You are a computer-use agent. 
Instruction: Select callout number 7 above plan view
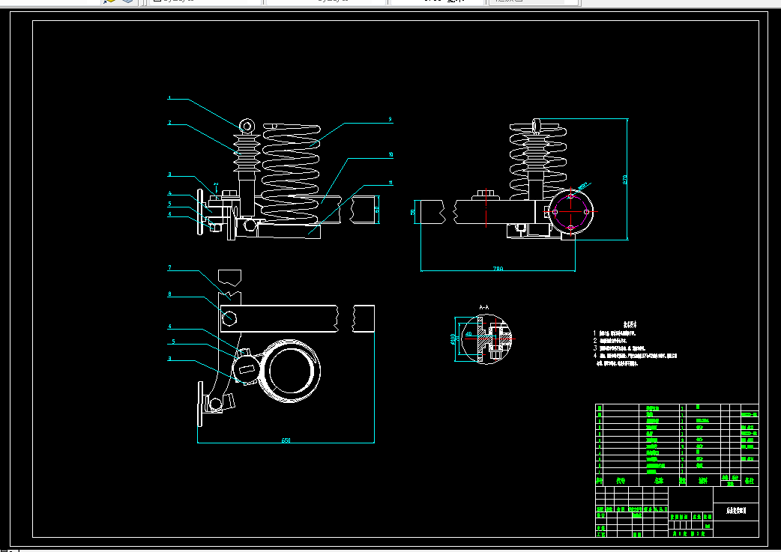pos(169,268)
